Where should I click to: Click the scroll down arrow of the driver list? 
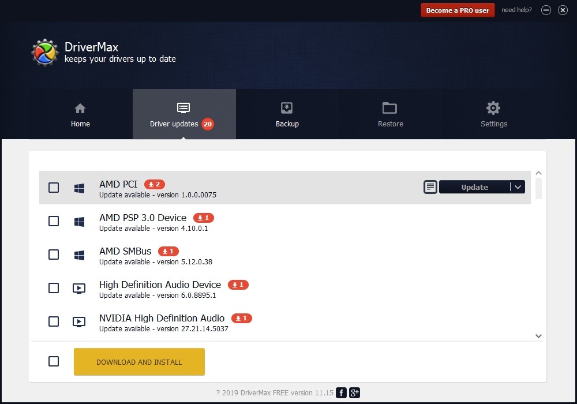tap(539, 336)
